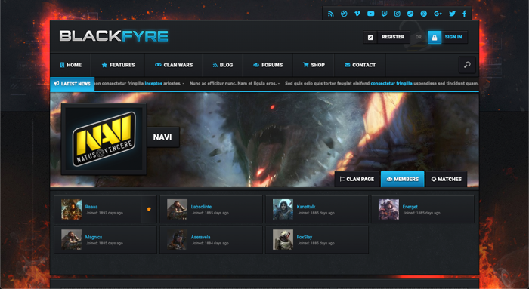This screenshot has height=289, width=529.
Task: Select the Matches tab
Action: 447,179
